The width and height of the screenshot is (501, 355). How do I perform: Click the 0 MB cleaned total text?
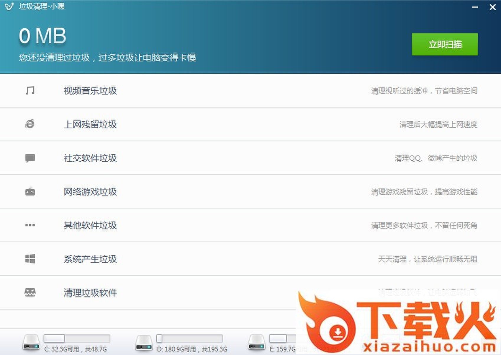[42, 36]
